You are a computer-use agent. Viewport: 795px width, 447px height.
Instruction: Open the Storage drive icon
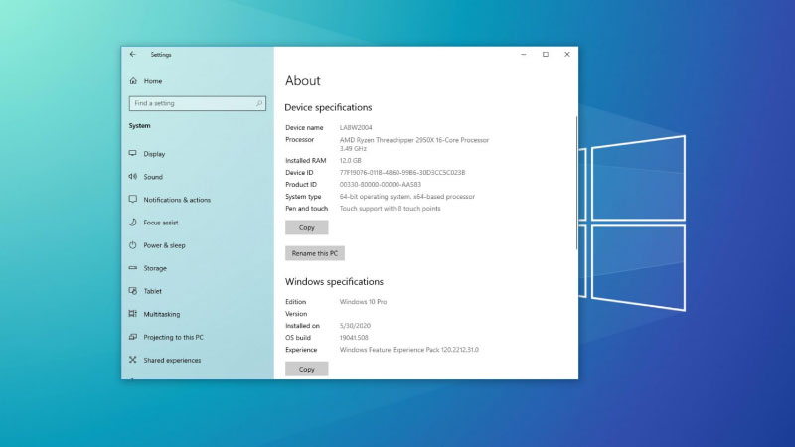coord(133,268)
